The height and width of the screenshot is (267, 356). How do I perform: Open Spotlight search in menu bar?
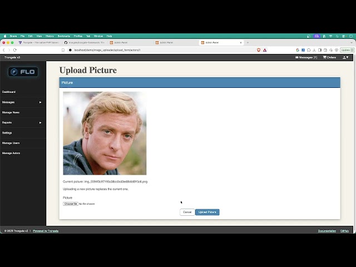tap(337, 36)
